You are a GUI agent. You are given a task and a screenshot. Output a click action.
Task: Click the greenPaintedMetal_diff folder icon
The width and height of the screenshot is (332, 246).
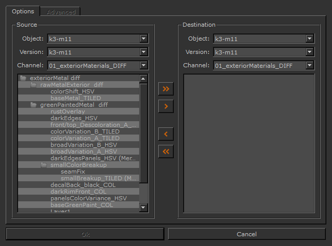[x=34, y=105]
